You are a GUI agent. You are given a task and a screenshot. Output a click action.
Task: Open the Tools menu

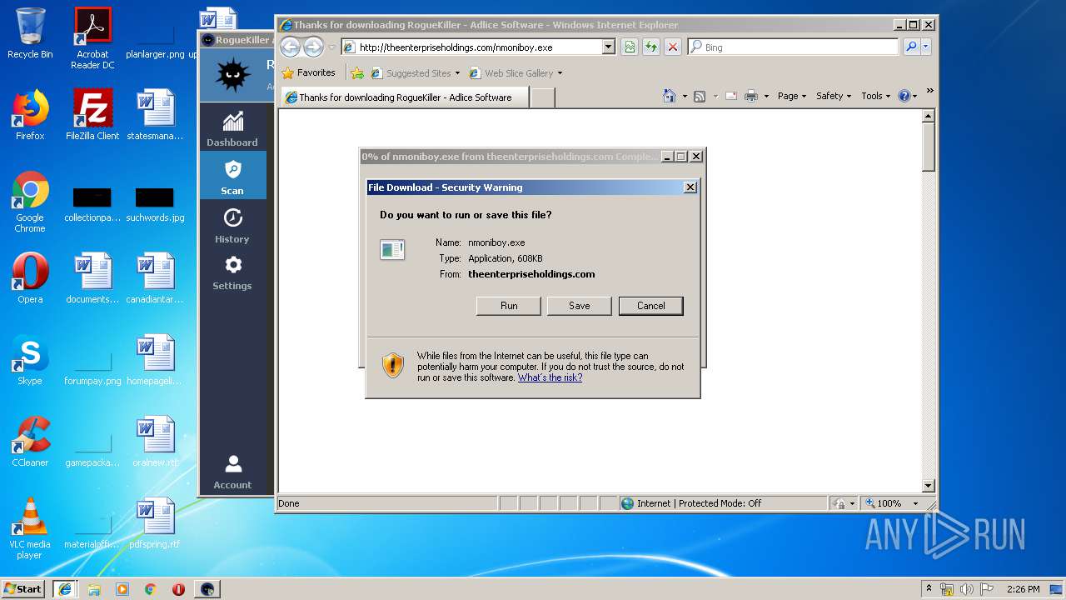(876, 96)
